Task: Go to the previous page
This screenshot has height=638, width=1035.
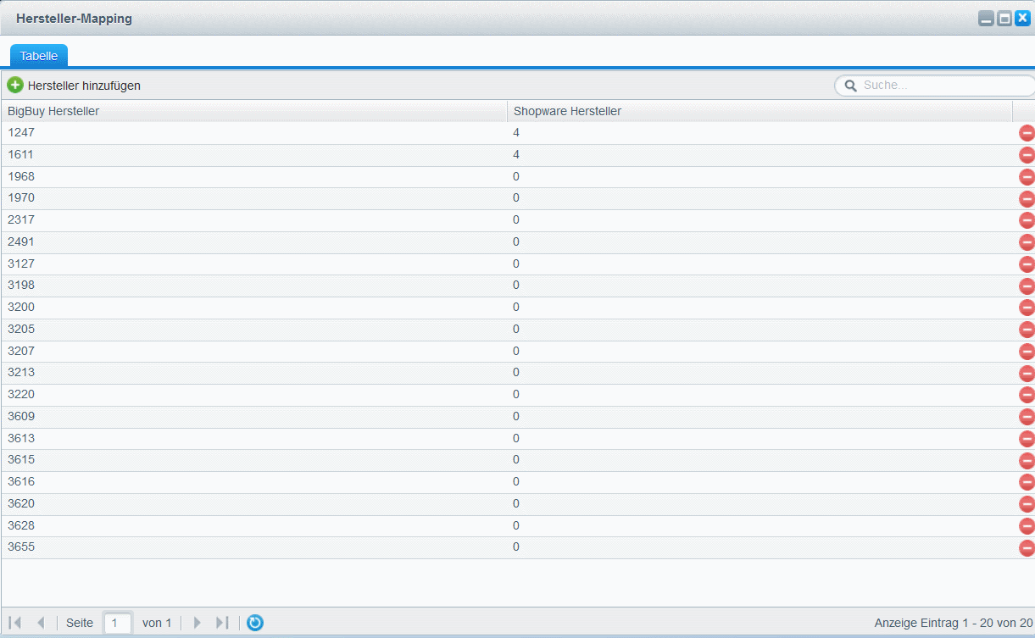Action: [x=40, y=623]
